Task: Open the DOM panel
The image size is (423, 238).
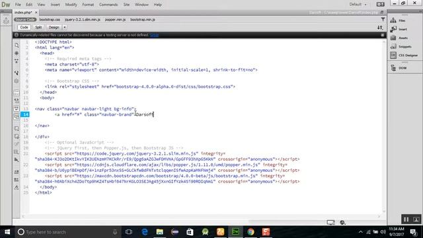Action: click(x=399, y=67)
